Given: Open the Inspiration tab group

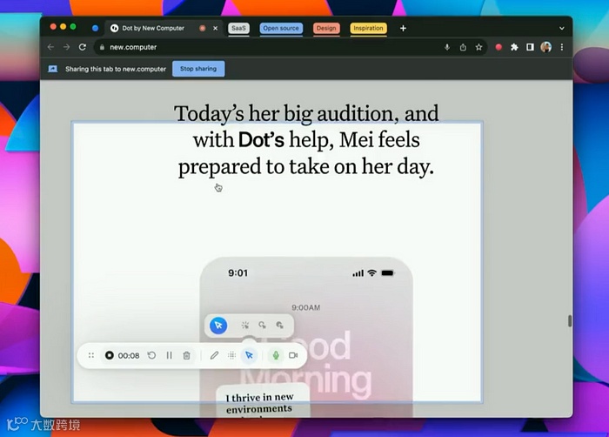Looking at the screenshot, I should tap(368, 28).
